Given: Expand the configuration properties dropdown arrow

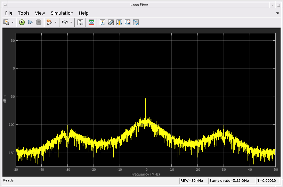Looking at the screenshot, I should (x=13, y=22).
